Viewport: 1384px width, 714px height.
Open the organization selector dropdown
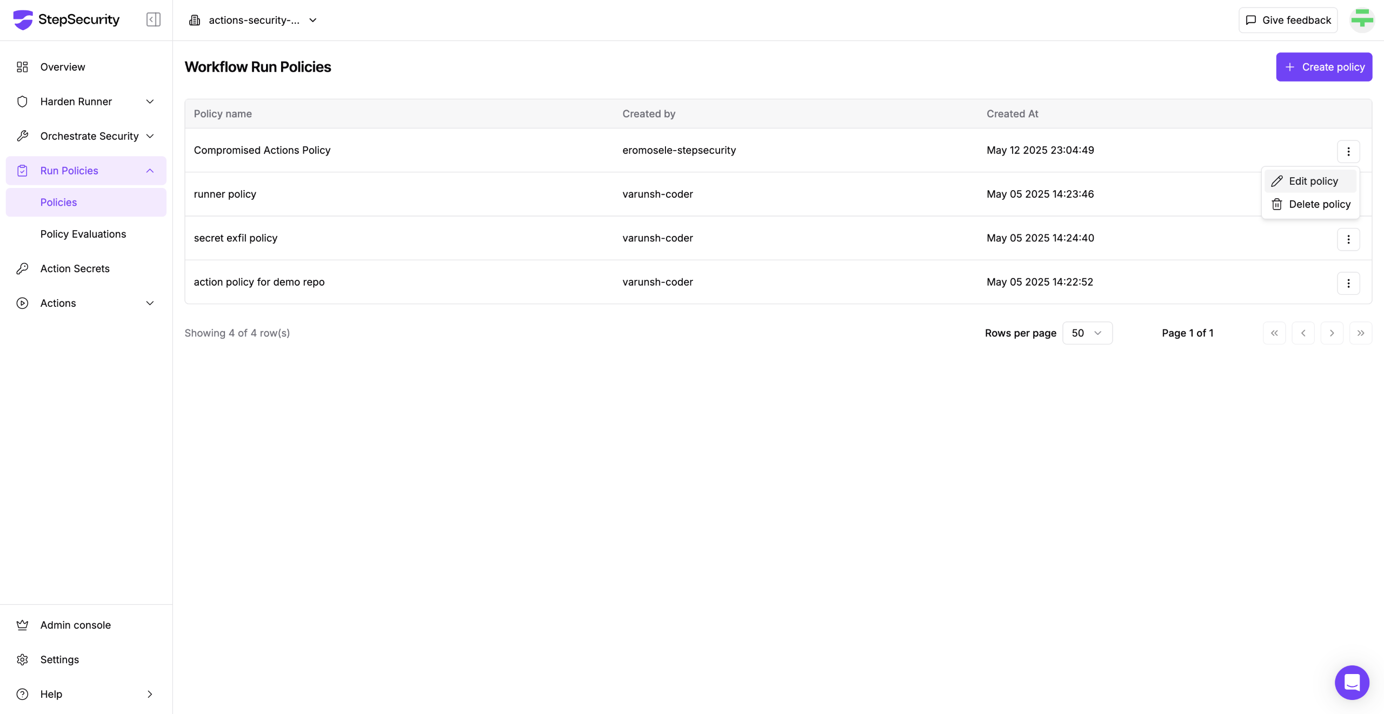tap(253, 20)
